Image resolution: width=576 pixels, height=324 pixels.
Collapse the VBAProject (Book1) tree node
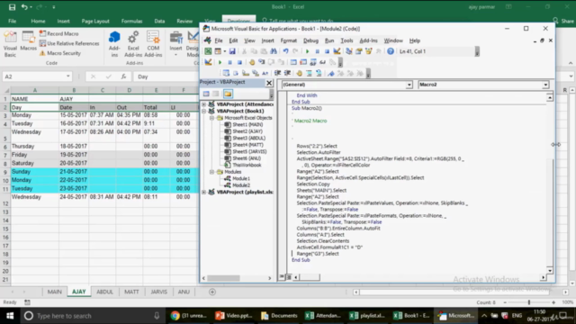point(204,111)
